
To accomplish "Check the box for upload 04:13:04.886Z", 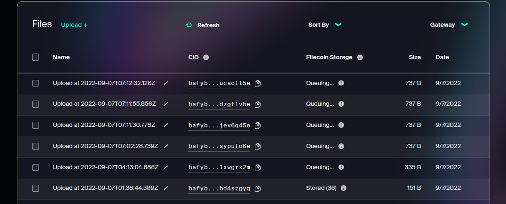I will point(36,167).
